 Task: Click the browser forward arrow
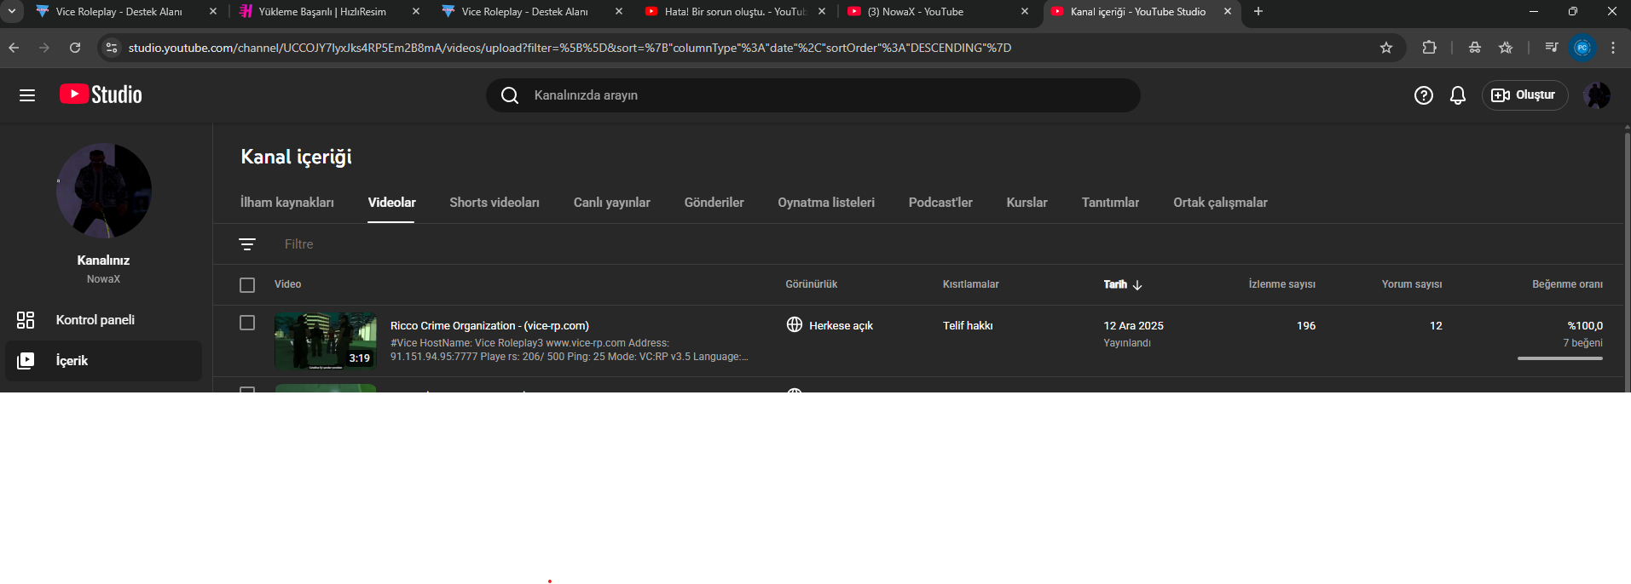[44, 48]
